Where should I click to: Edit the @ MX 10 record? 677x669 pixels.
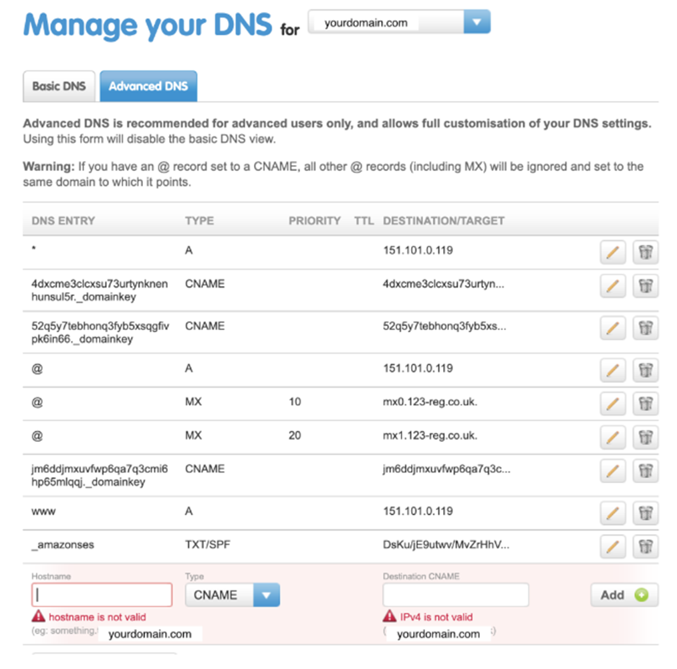point(613,404)
